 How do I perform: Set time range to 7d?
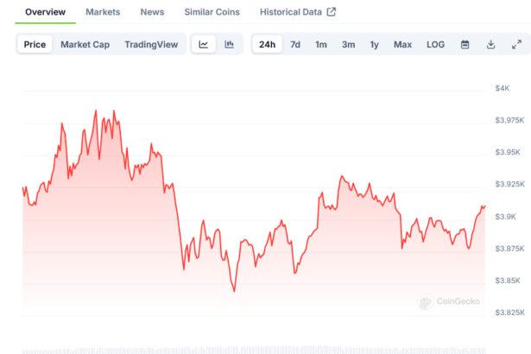tap(295, 44)
